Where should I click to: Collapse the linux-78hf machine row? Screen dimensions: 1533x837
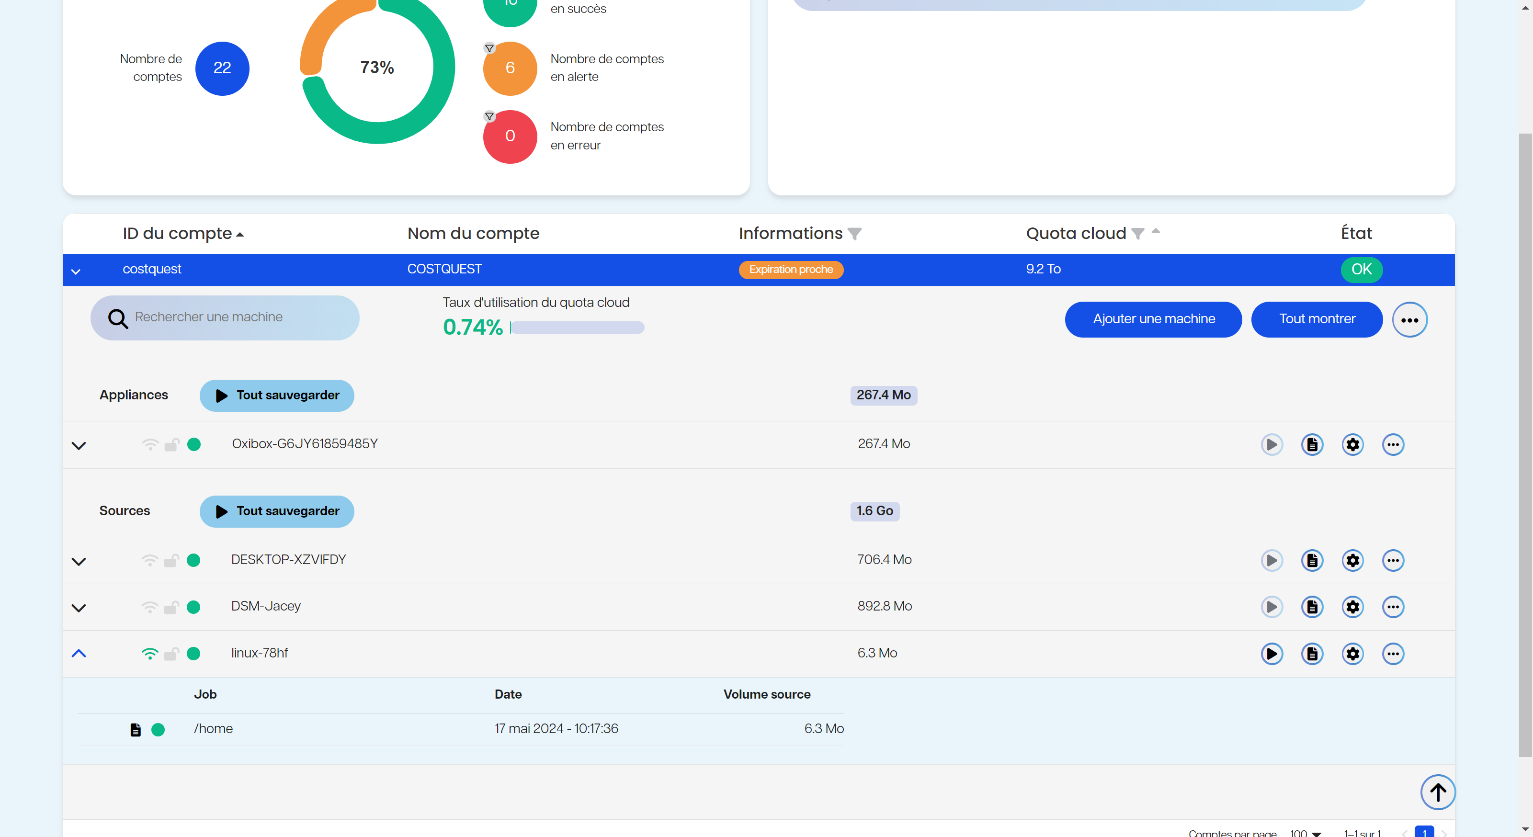[79, 653]
